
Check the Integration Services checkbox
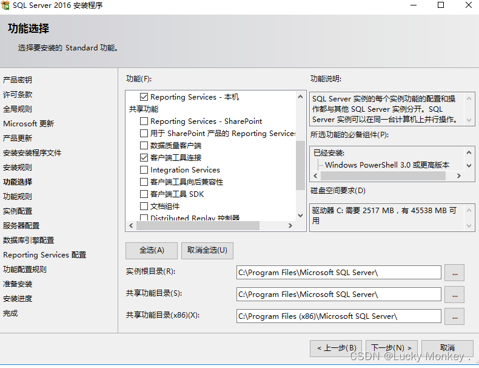pyautogui.click(x=144, y=170)
